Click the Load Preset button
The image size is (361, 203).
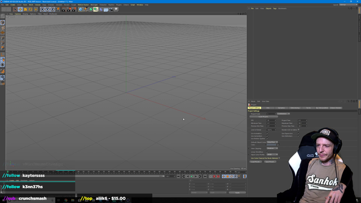point(256,162)
